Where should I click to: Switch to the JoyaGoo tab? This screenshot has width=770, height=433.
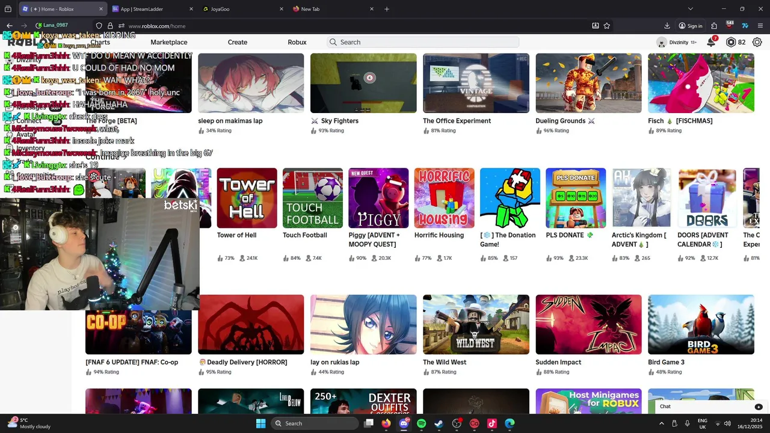(243, 9)
